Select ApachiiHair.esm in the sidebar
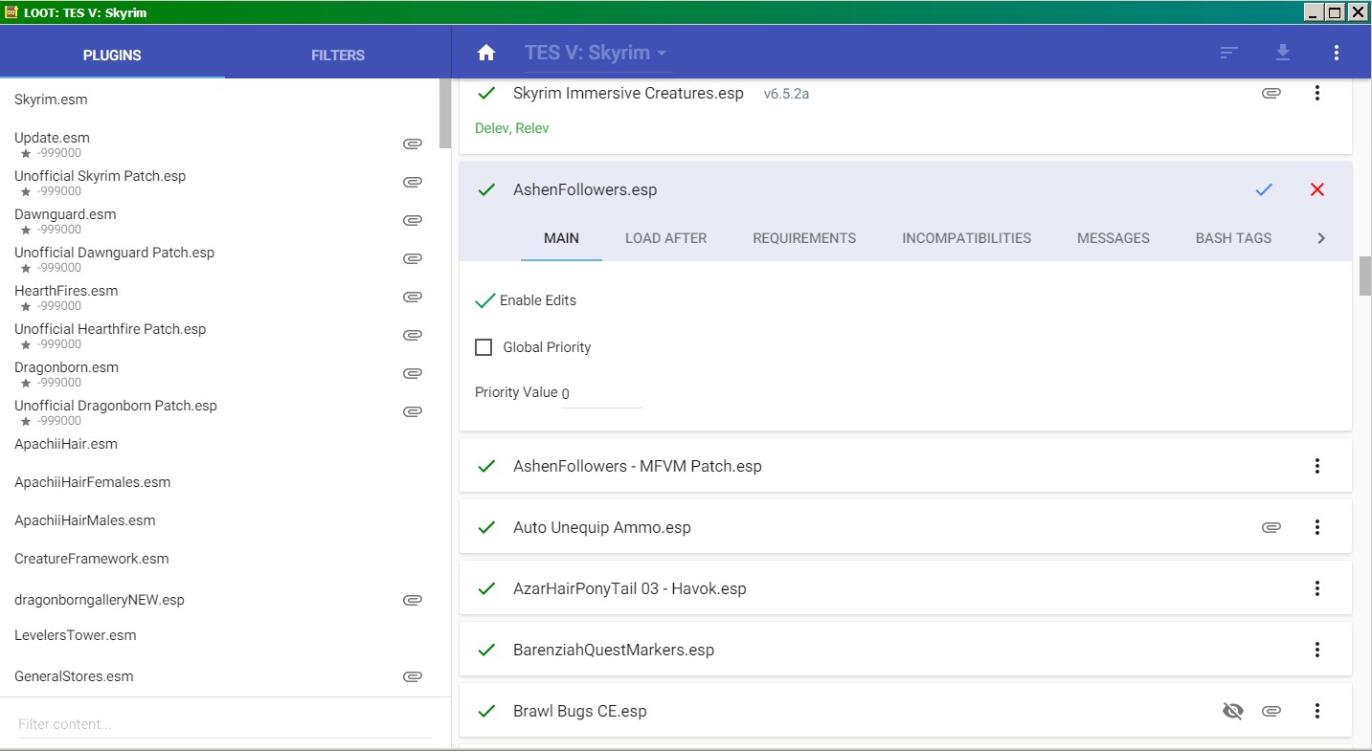 pos(66,444)
